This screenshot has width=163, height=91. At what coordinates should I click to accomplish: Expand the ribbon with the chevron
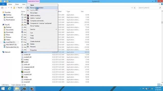(159, 4)
